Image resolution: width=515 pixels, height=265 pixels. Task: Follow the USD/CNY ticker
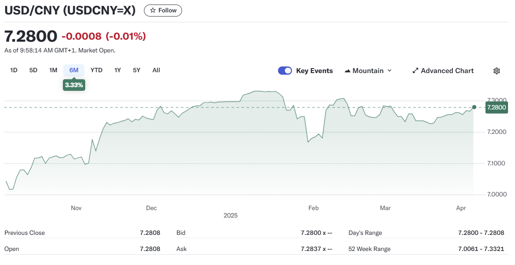(x=163, y=10)
